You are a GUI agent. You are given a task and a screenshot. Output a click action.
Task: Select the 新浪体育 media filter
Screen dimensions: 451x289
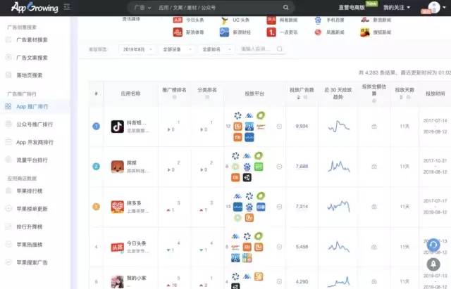188,32
